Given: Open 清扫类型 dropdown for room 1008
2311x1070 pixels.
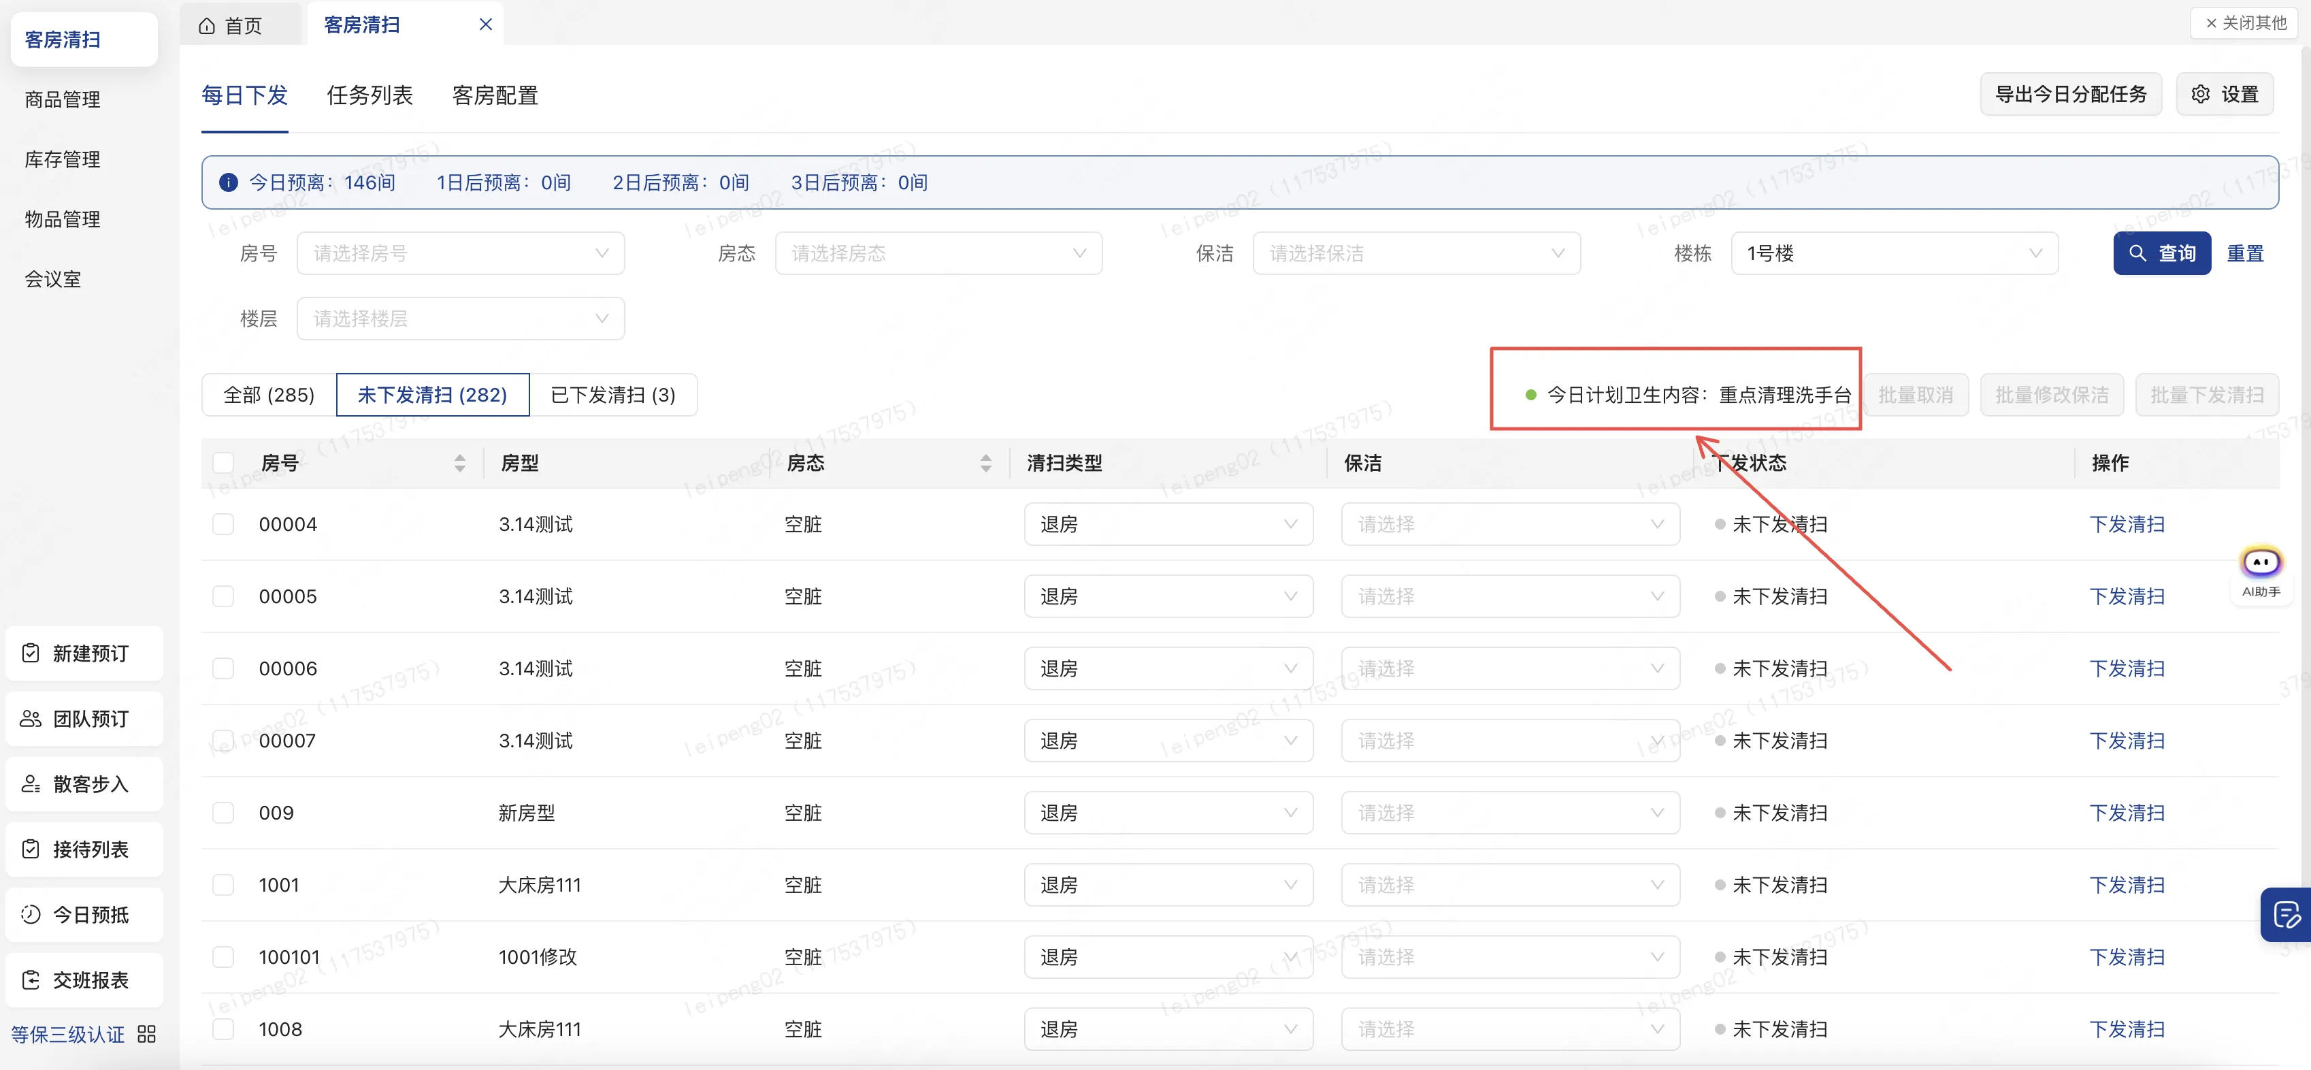Looking at the screenshot, I should pyautogui.click(x=1168, y=1028).
